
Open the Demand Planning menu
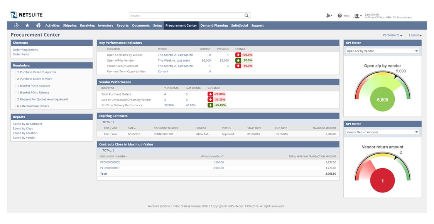(214, 25)
